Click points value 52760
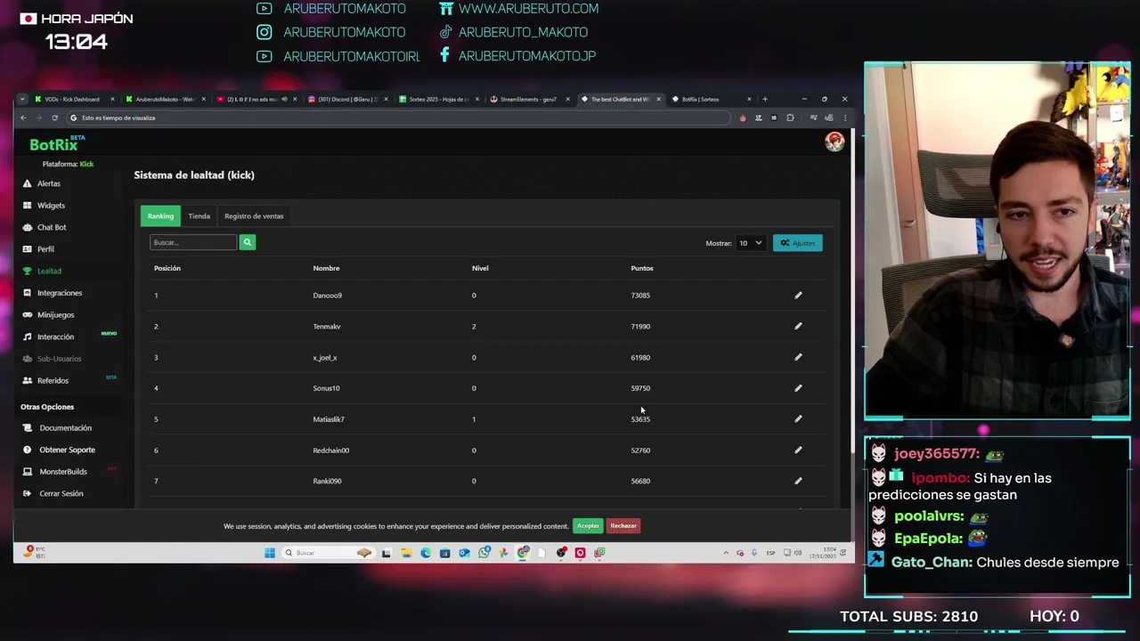Viewport: 1140px width, 641px height. click(640, 450)
